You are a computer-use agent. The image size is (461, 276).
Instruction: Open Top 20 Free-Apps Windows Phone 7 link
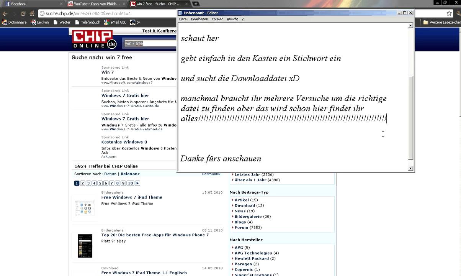click(x=155, y=235)
